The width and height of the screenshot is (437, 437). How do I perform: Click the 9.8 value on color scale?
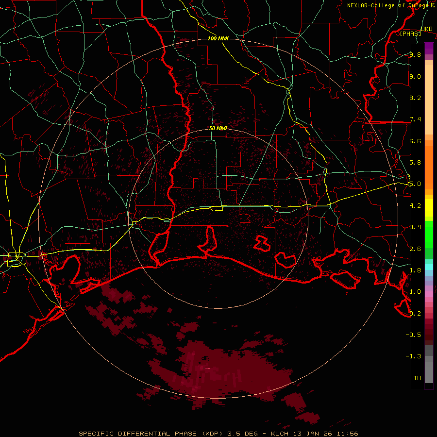click(x=415, y=54)
